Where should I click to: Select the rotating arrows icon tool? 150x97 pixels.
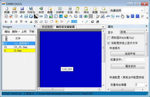[31, 16]
